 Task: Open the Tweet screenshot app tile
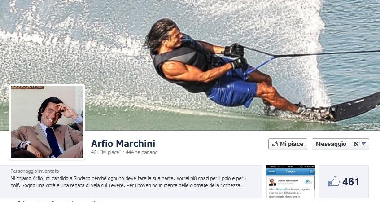tap(290, 182)
